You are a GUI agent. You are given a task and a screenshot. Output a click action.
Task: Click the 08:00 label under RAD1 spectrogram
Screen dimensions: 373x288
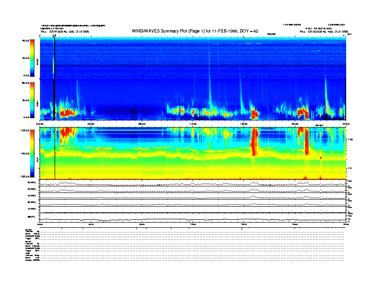(x=142, y=124)
